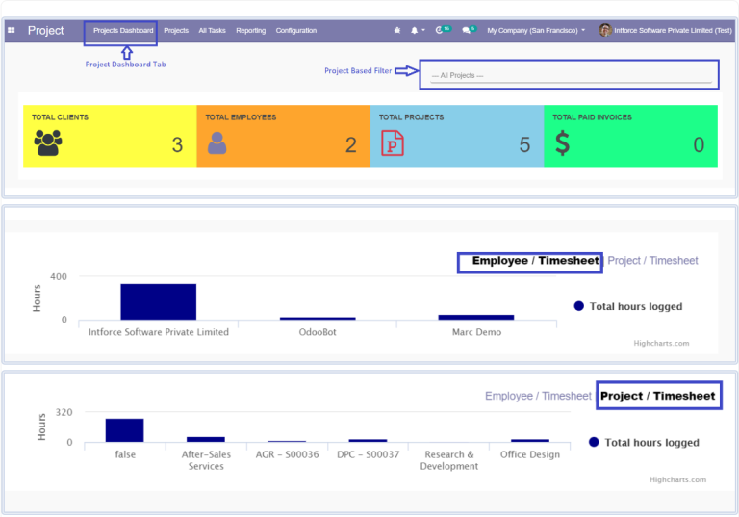Viewport: 739px width, 517px height.
Task: Click the false project bar
Action: click(x=124, y=430)
